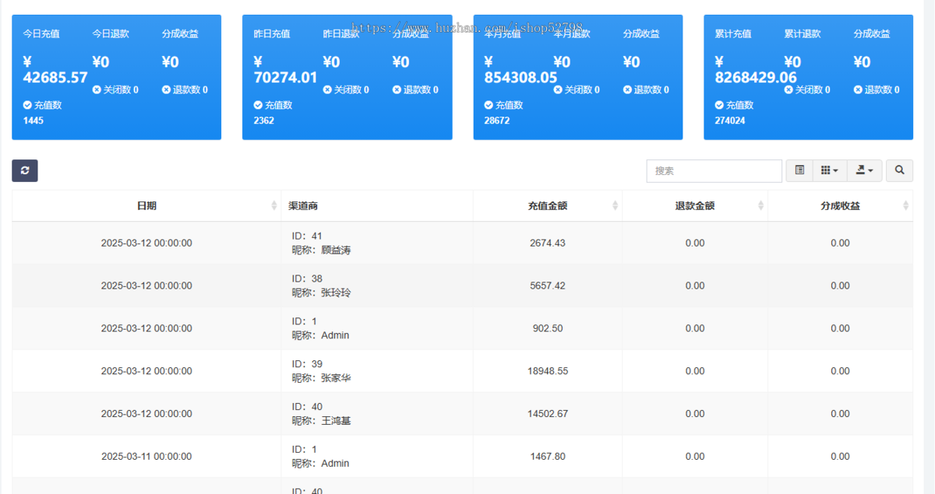
Task: Click the 8268429.06 cumulative amount
Action: (756, 69)
